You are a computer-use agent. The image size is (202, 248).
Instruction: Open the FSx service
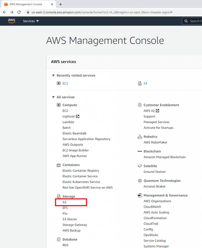tap(65, 213)
